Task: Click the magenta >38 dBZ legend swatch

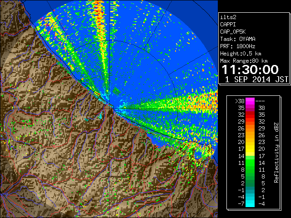Action: (x=250, y=101)
